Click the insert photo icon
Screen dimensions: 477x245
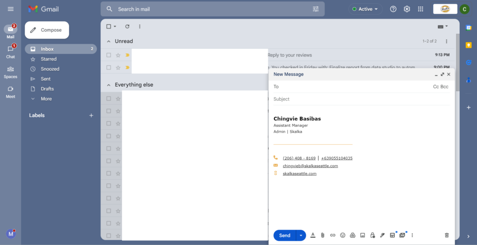362,235
